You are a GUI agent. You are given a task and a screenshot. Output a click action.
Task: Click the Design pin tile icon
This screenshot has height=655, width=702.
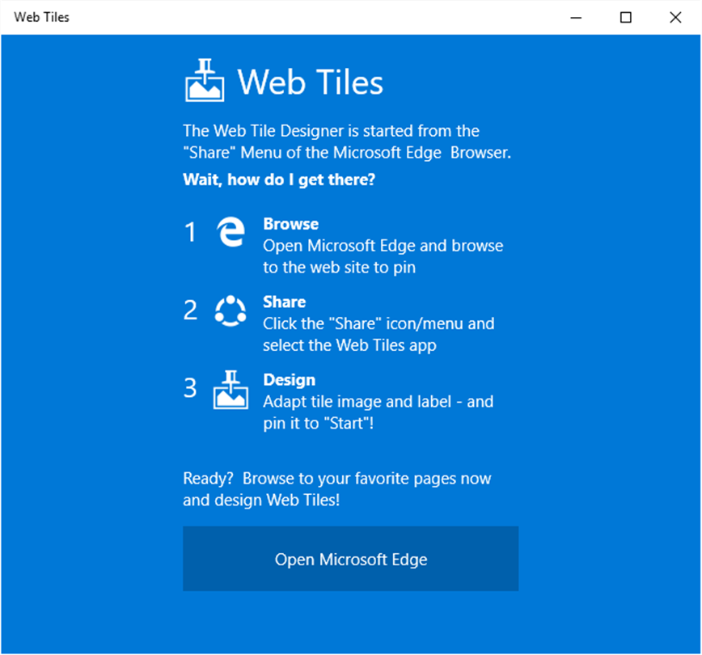coord(230,390)
